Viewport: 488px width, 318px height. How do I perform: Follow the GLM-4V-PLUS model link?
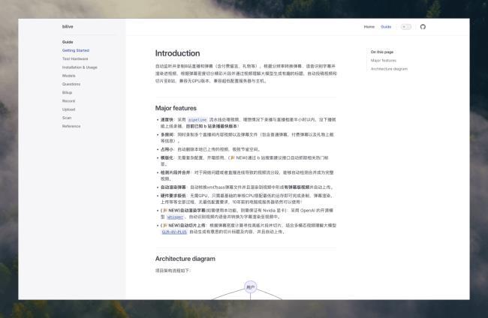coord(174,232)
